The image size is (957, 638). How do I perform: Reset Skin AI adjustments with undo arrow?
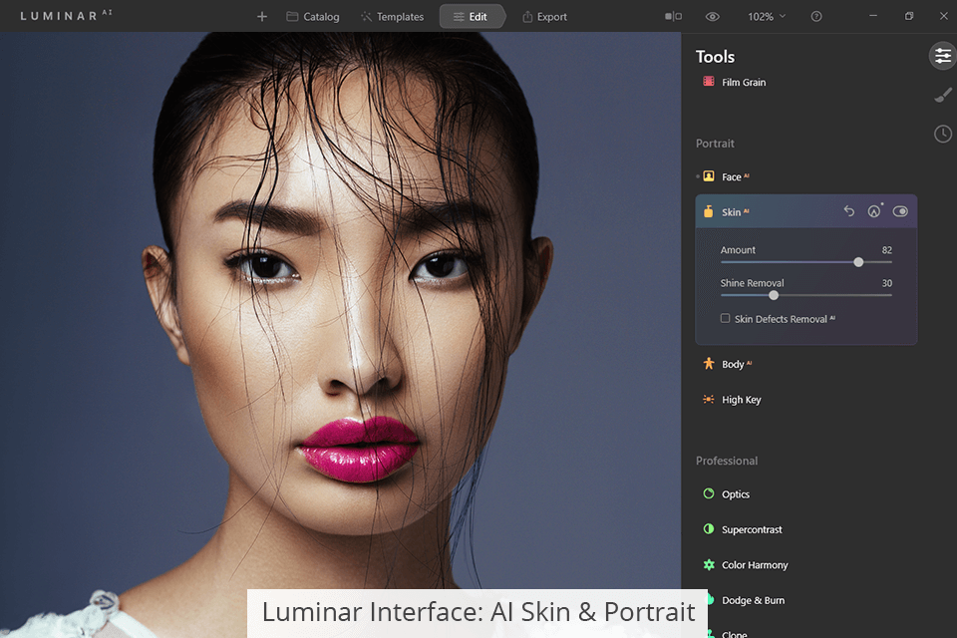[x=849, y=211]
